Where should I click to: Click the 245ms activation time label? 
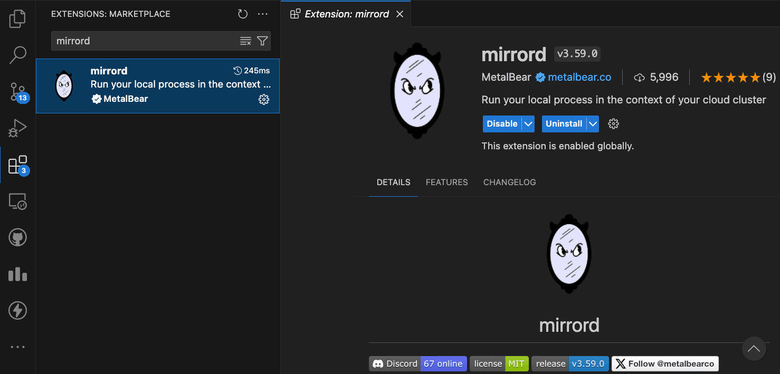252,71
